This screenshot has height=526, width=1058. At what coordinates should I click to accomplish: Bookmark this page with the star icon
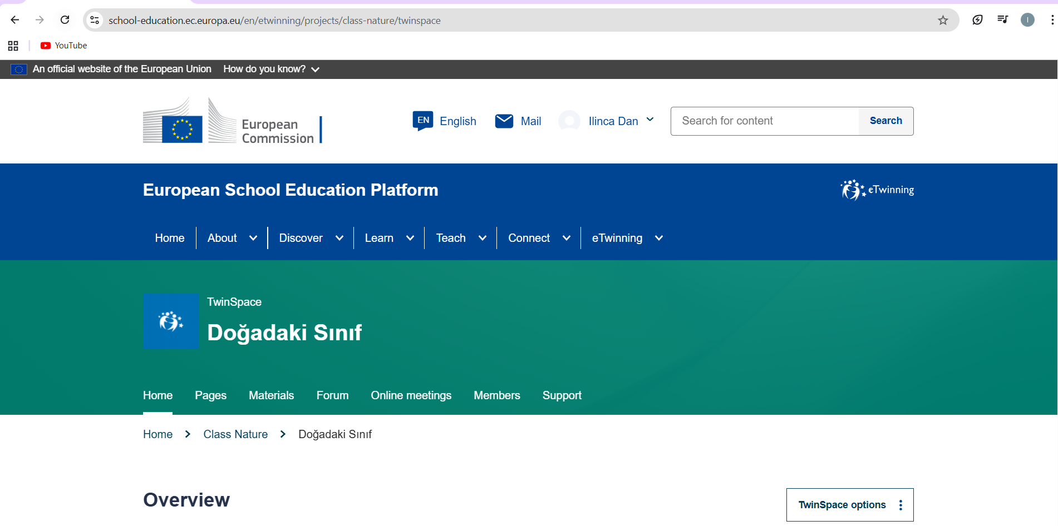click(x=943, y=21)
